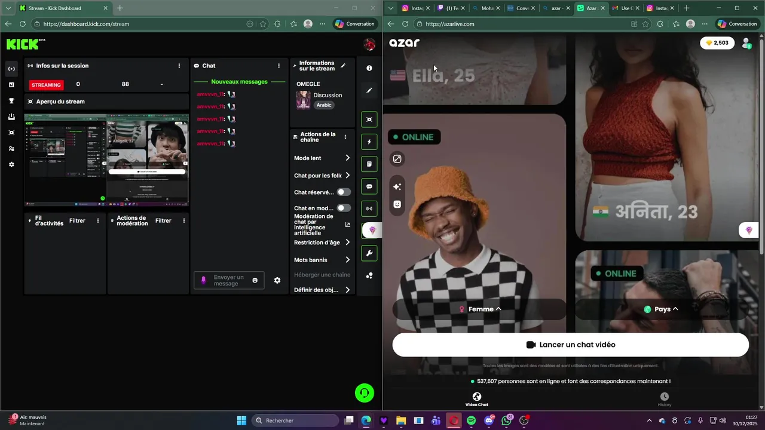Click Filtrer in Actions de modération panel

[163, 221]
